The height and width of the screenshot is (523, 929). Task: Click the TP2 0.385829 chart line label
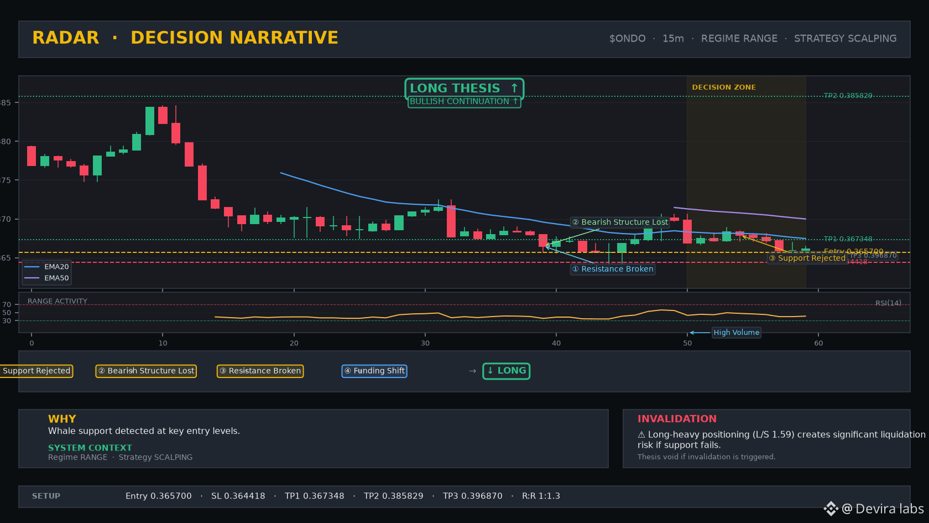[848, 96]
